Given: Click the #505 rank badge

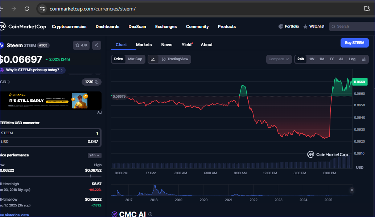Looking at the screenshot, I should 43,45.
